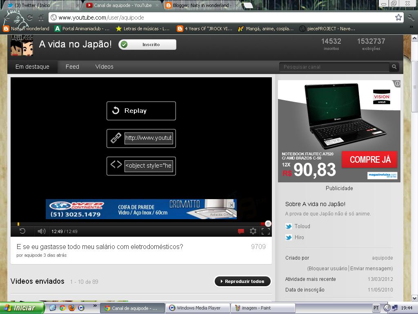
Task: Switch to Windows Media Player taskbar item
Action: [198, 308]
